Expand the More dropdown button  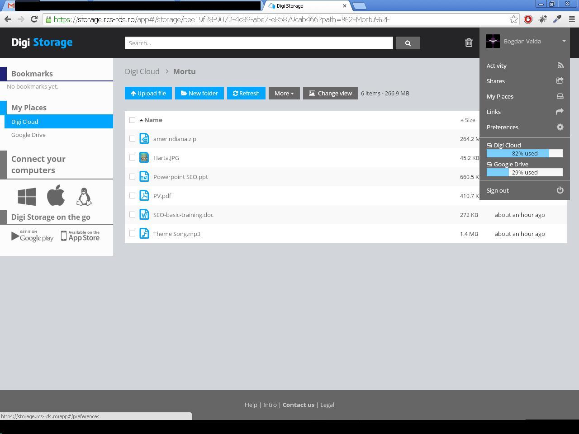(x=284, y=93)
